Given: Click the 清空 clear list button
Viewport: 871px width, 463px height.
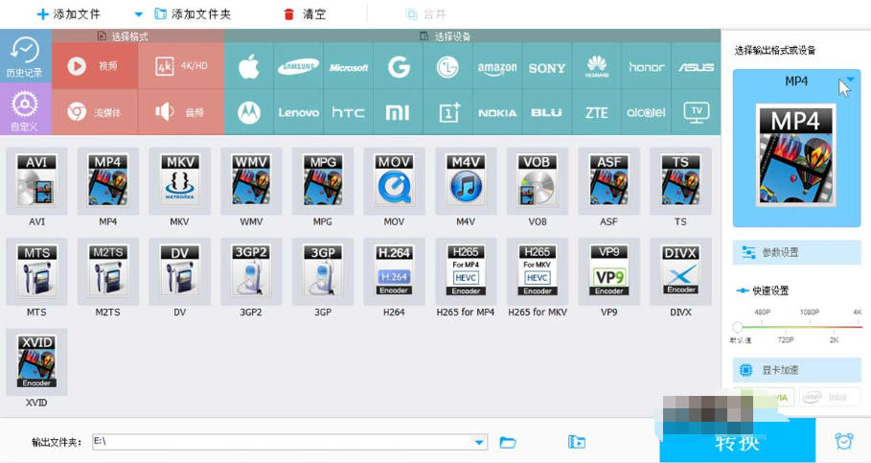Looking at the screenshot, I should click(305, 14).
